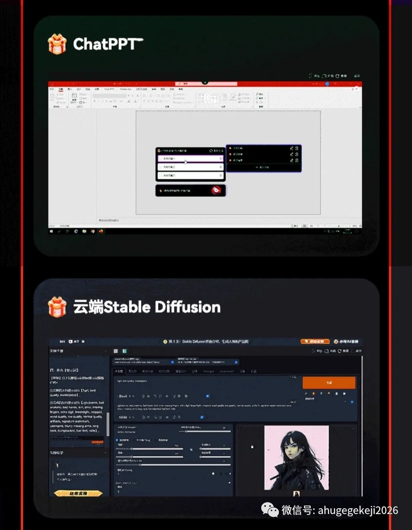The image size is (412, 530).
Task: Click the plus add-item row in right panel
Action: click(263, 167)
